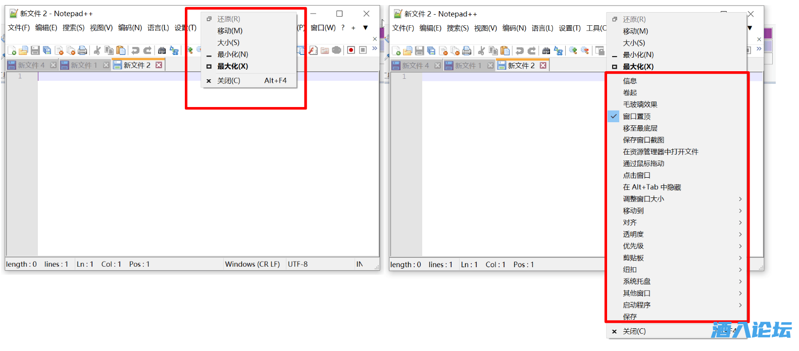
Task: Click Find binoculars icon in right window toolbar
Action: [546, 51]
